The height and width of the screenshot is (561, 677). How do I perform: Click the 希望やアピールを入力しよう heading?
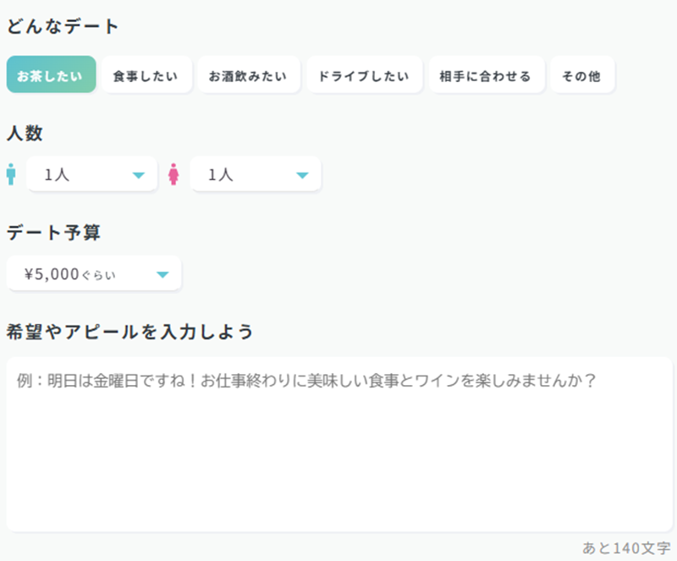click(x=130, y=332)
